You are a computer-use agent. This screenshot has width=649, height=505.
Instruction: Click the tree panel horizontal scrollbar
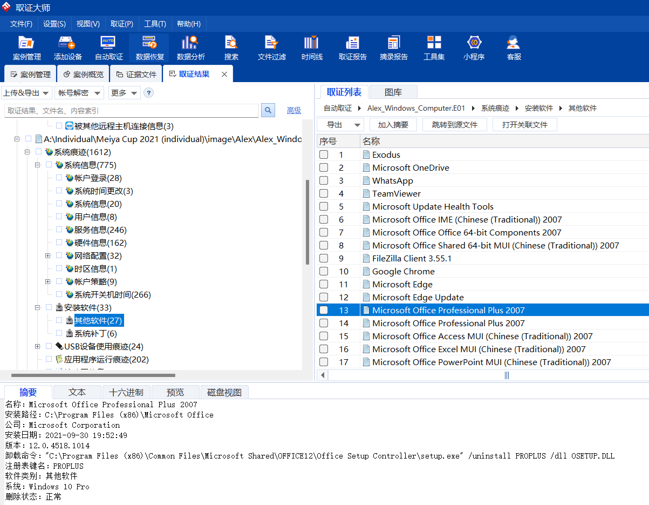click(93, 375)
